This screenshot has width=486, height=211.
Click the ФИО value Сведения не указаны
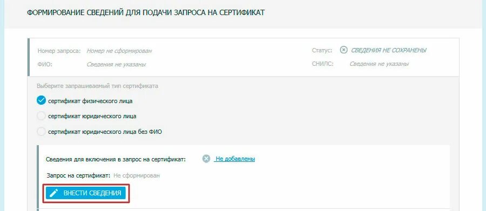(116, 64)
